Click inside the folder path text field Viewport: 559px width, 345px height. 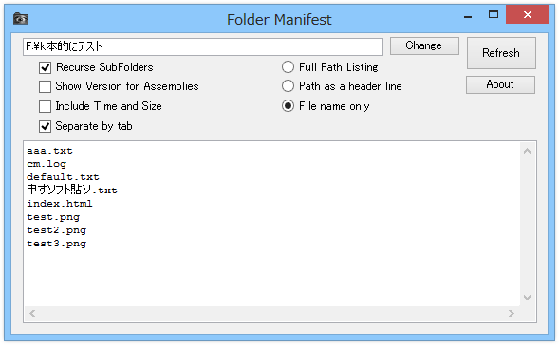(x=203, y=46)
